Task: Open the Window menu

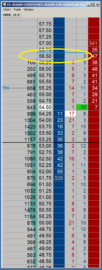Action: click(x=29, y=10)
